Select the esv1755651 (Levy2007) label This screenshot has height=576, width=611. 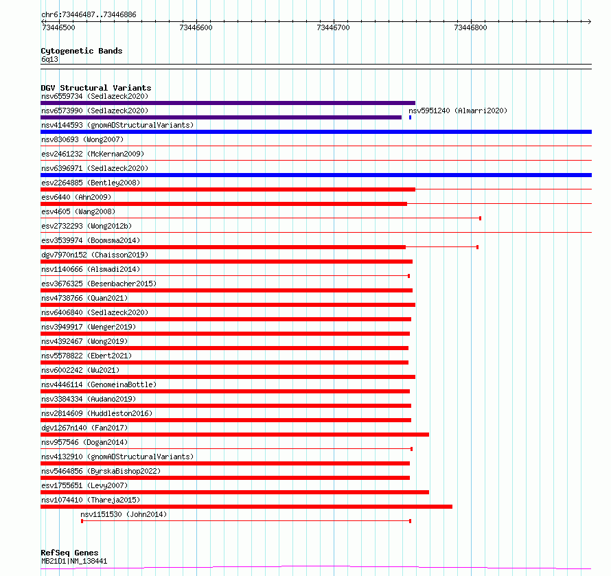[84, 485]
